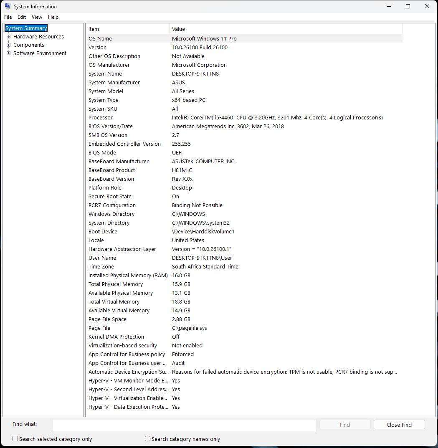Open the View menu
Screen dimensions: 438x448
(37, 17)
